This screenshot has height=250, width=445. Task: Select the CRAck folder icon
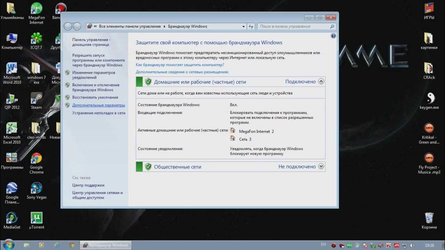click(x=429, y=71)
